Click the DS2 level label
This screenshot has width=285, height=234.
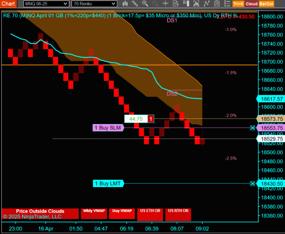(x=172, y=94)
